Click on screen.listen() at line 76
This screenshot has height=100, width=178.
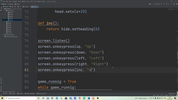pos(54,41)
